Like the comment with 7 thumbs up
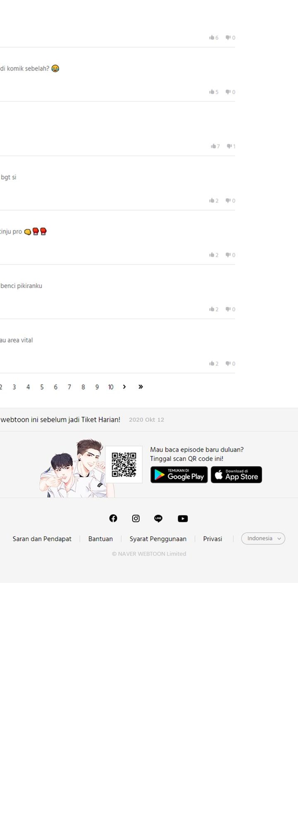 point(215,146)
